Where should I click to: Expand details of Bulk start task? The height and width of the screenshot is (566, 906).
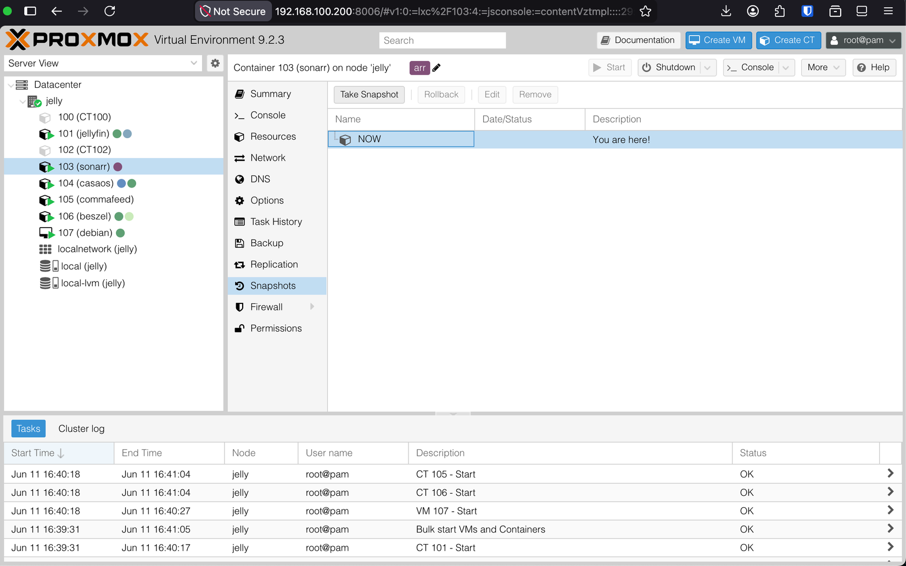pyautogui.click(x=890, y=529)
